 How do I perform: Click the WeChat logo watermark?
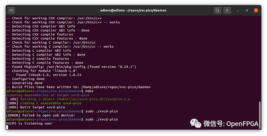coord(196,123)
